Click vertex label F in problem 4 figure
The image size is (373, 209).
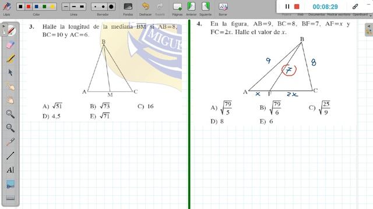tap(270, 94)
